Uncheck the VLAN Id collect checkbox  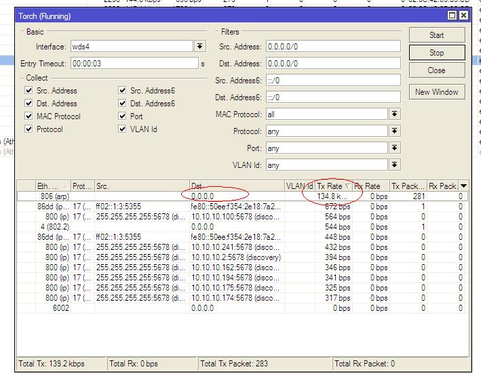click(122, 129)
